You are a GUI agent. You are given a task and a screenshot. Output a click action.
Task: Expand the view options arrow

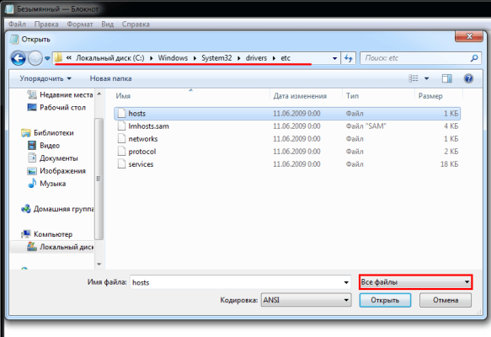tap(426, 78)
